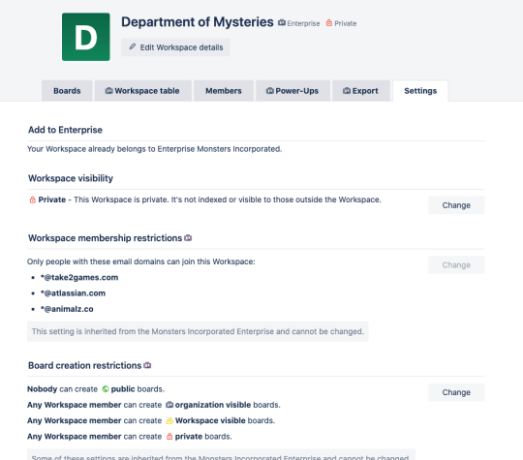Select the Settings tab
Screen dimensions: 523x460
(420, 91)
